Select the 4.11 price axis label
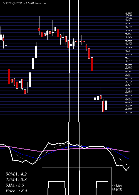The width and height of the screenshot is (139, 195). [128, 61]
